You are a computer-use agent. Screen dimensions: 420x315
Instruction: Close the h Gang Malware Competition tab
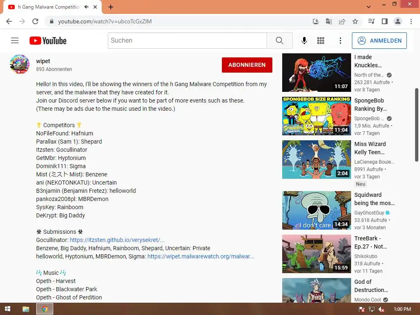95,7
